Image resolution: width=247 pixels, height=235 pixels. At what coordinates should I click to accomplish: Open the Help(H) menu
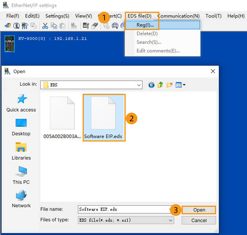click(x=236, y=16)
